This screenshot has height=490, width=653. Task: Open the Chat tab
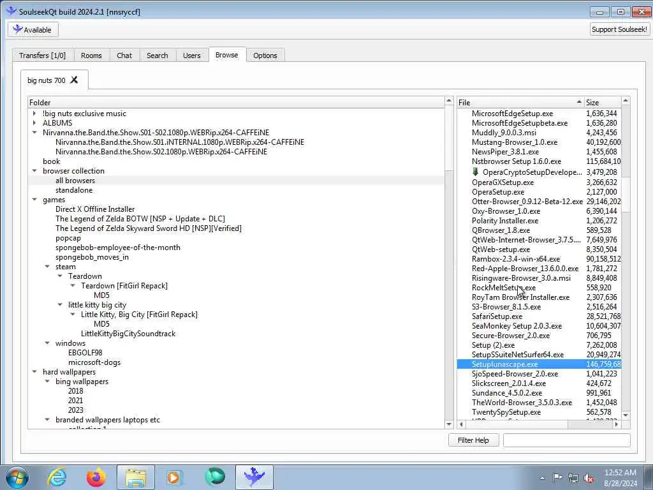[x=124, y=56]
